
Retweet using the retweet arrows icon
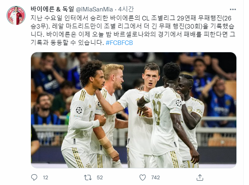coord(88,177)
